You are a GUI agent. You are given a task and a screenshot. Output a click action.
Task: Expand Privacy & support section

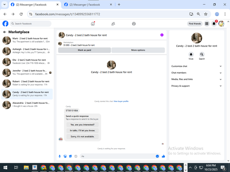(x=196, y=86)
